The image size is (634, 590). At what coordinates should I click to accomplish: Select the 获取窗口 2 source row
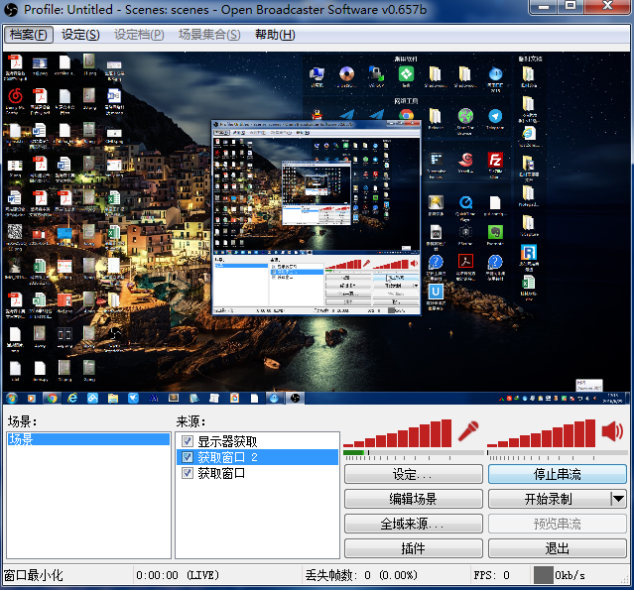pos(257,457)
